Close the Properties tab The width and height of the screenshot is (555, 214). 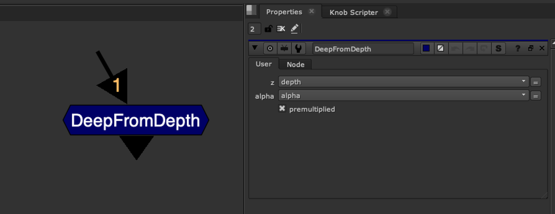(311, 11)
